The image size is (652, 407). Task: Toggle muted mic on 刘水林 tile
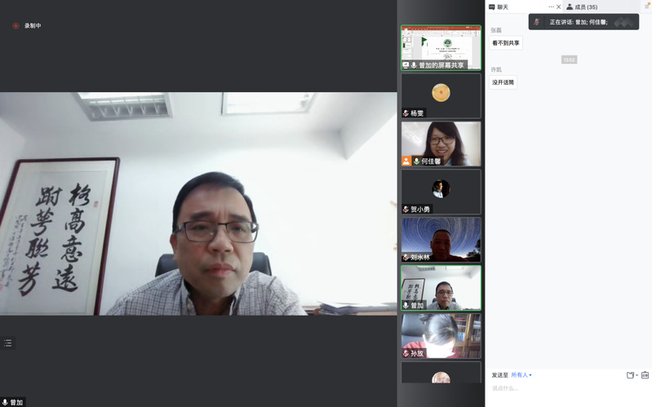[406, 257]
